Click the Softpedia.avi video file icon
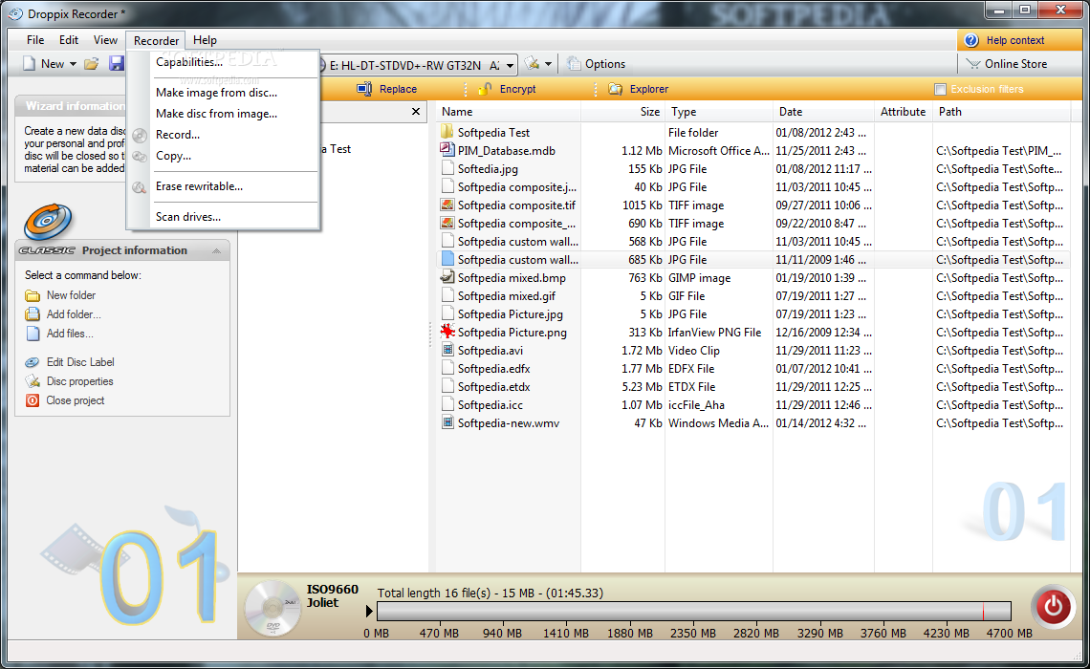Image resolution: width=1090 pixels, height=669 pixels. pyautogui.click(x=447, y=350)
